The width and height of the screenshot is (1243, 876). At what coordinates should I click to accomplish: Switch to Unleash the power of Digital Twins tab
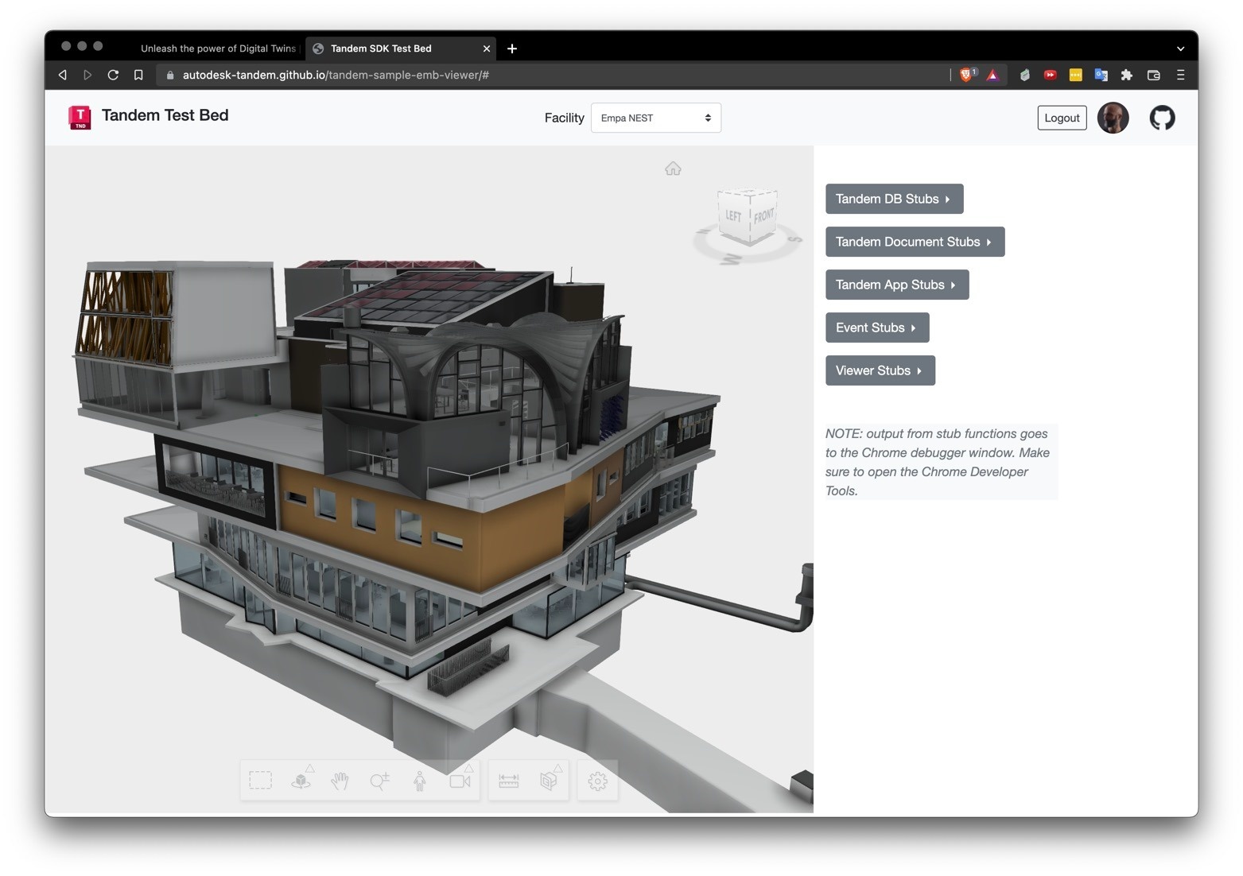point(218,48)
